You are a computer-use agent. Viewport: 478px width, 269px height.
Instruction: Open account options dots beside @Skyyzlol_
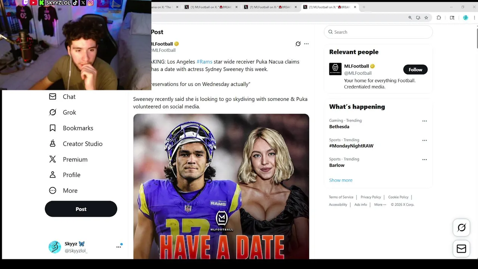(119, 247)
